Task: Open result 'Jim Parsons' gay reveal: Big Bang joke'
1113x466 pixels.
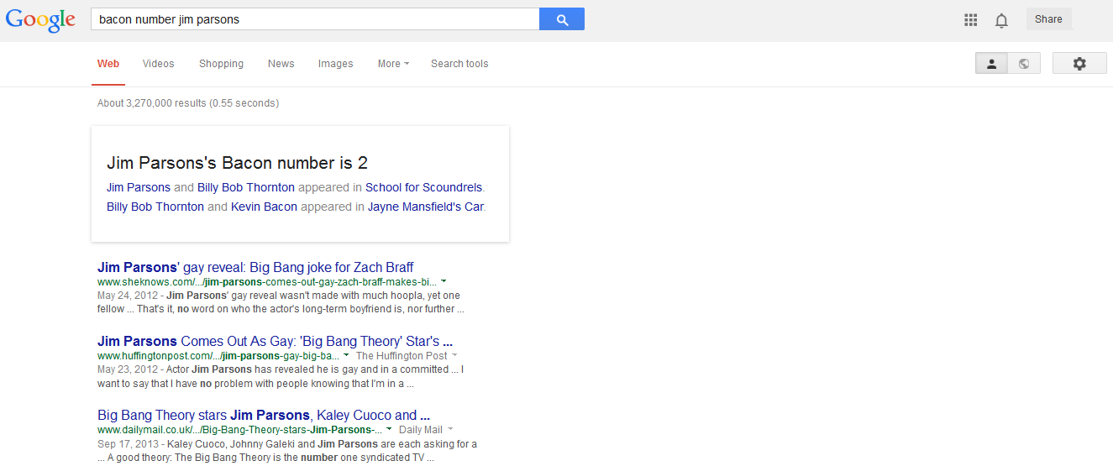Action: click(255, 268)
